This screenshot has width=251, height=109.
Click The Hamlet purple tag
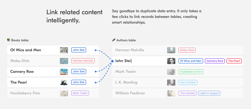pyautogui.click(x=187, y=93)
